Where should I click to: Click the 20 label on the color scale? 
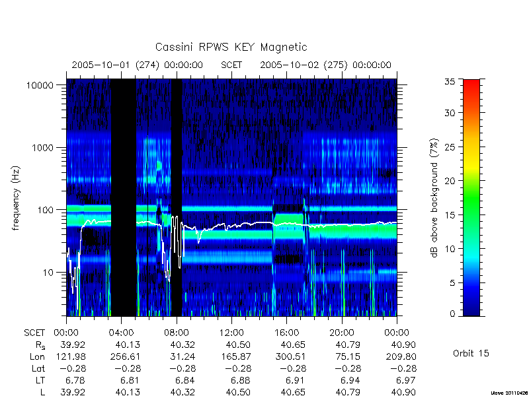point(450,181)
